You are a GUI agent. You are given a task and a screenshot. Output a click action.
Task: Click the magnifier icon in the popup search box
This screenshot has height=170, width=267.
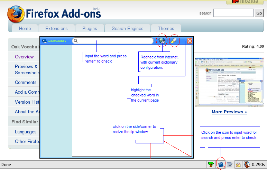click(76, 41)
